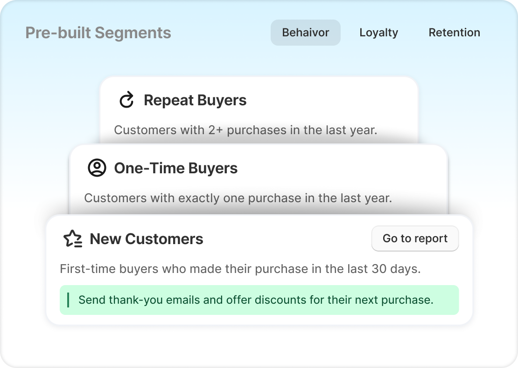Open the Loyalty tab
Image resolution: width=518 pixels, height=368 pixels.
(x=378, y=33)
